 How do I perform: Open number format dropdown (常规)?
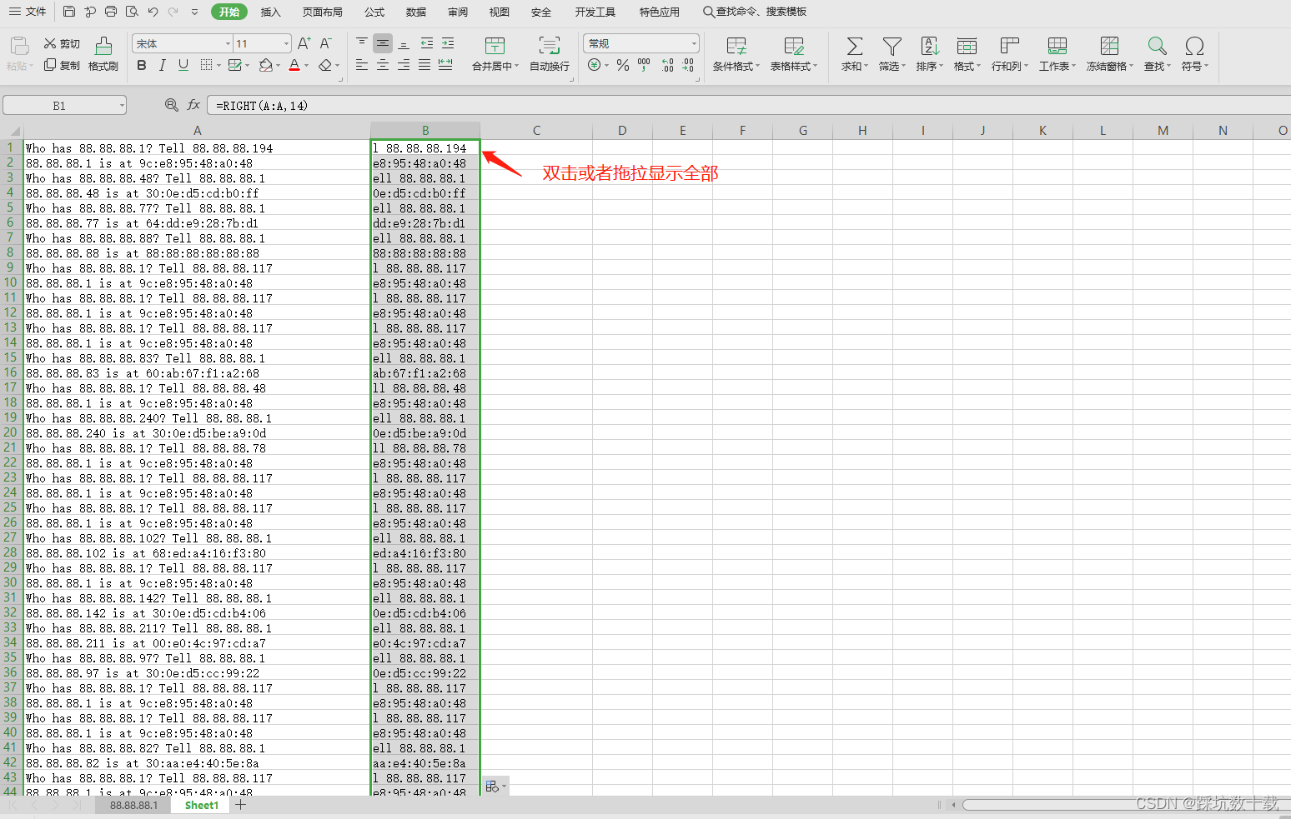click(694, 43)
